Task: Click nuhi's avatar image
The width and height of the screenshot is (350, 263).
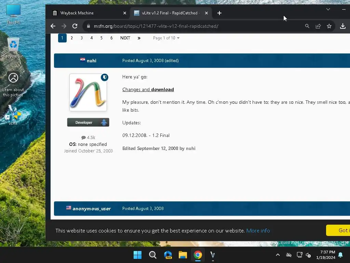Action: pyautogui.click(x=88, y=92)
